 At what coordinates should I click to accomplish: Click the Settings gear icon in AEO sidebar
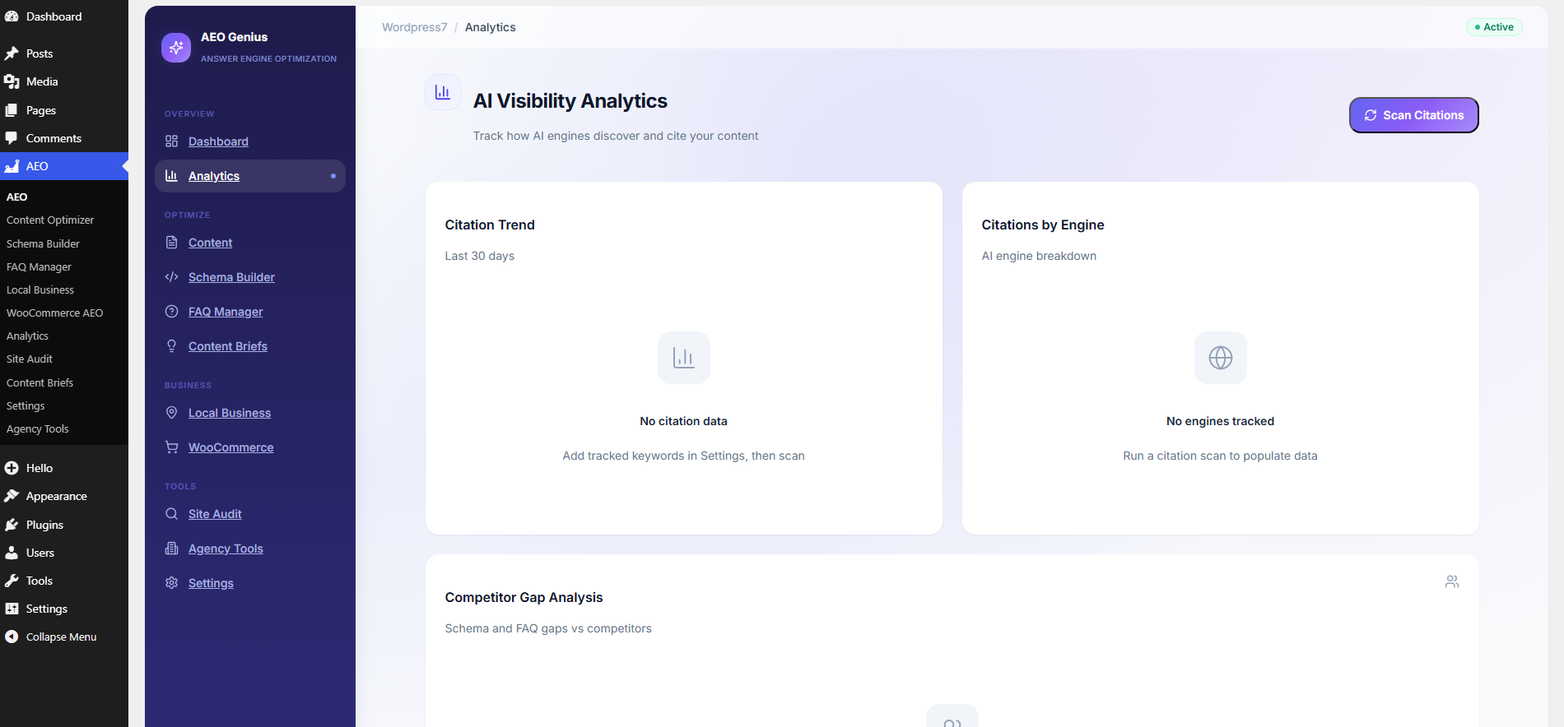[x=171, y=583]
